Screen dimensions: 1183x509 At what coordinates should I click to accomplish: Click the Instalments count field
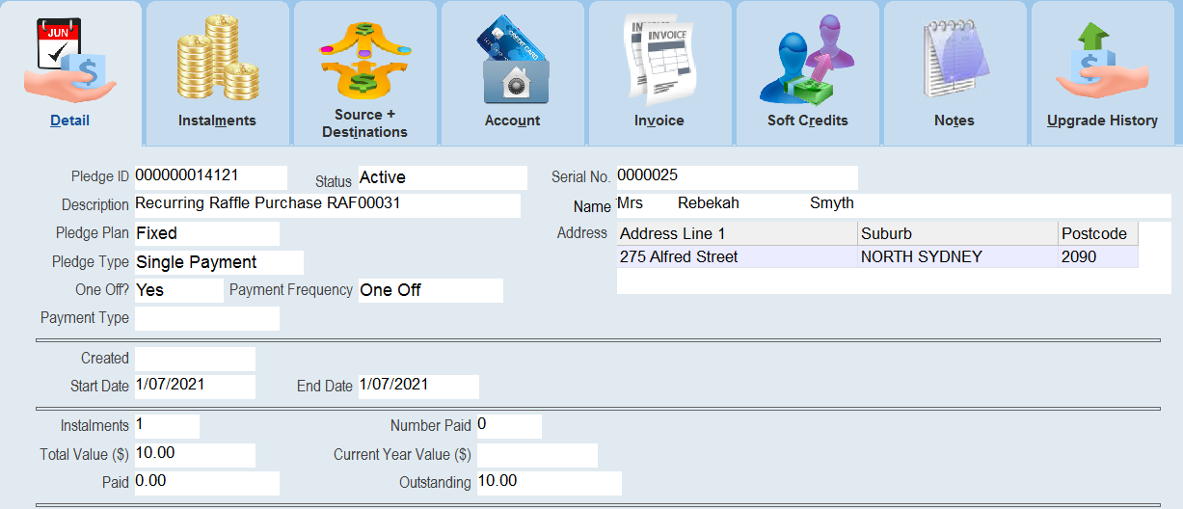coord(167,426)
